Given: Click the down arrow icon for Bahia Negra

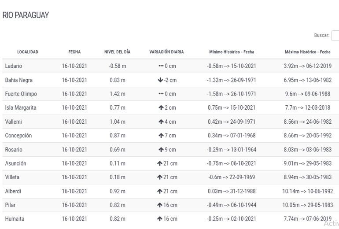Looking at the screenshot, I should [160, 80].
